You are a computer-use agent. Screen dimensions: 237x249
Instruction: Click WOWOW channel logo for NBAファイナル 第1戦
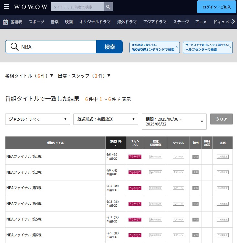pyautogui.click(x=135, y=157)
